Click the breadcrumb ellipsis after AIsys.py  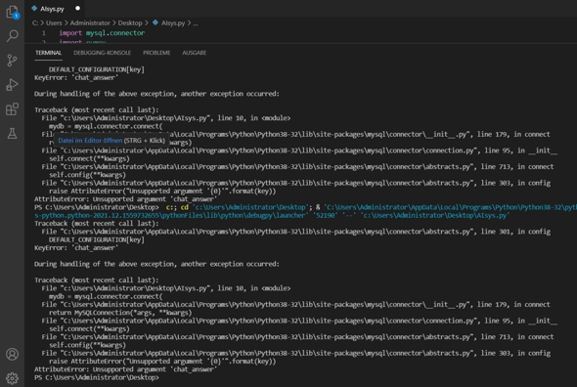tap(196, 23)
